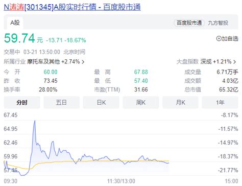
Task: Click the 市盈(TTM) value 31.66
Action: point(141,89)
